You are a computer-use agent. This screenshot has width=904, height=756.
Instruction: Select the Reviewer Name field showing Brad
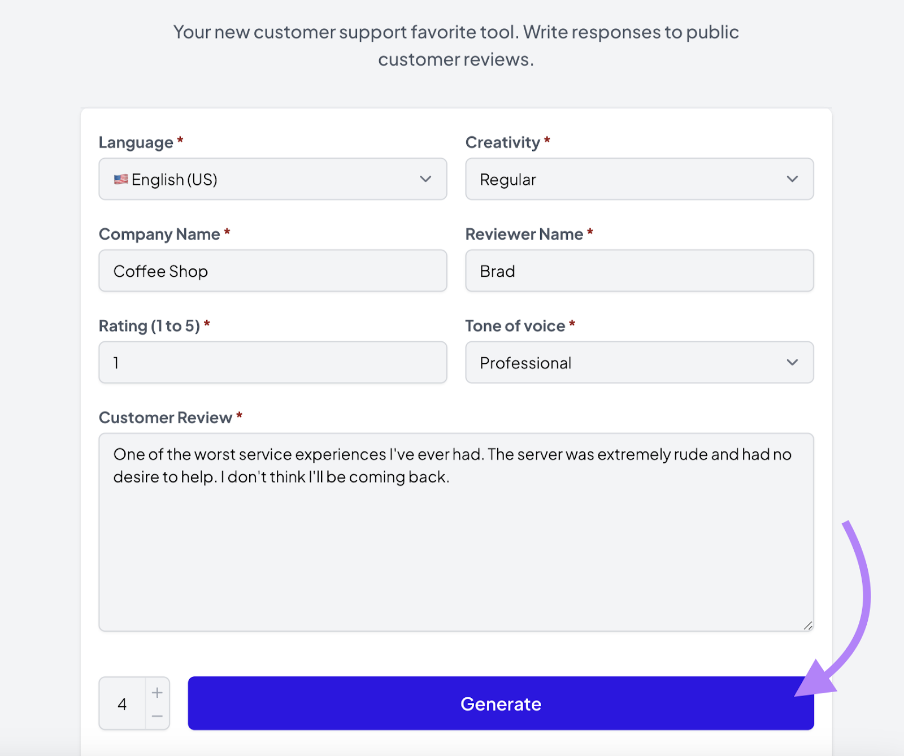coord(639,271)
